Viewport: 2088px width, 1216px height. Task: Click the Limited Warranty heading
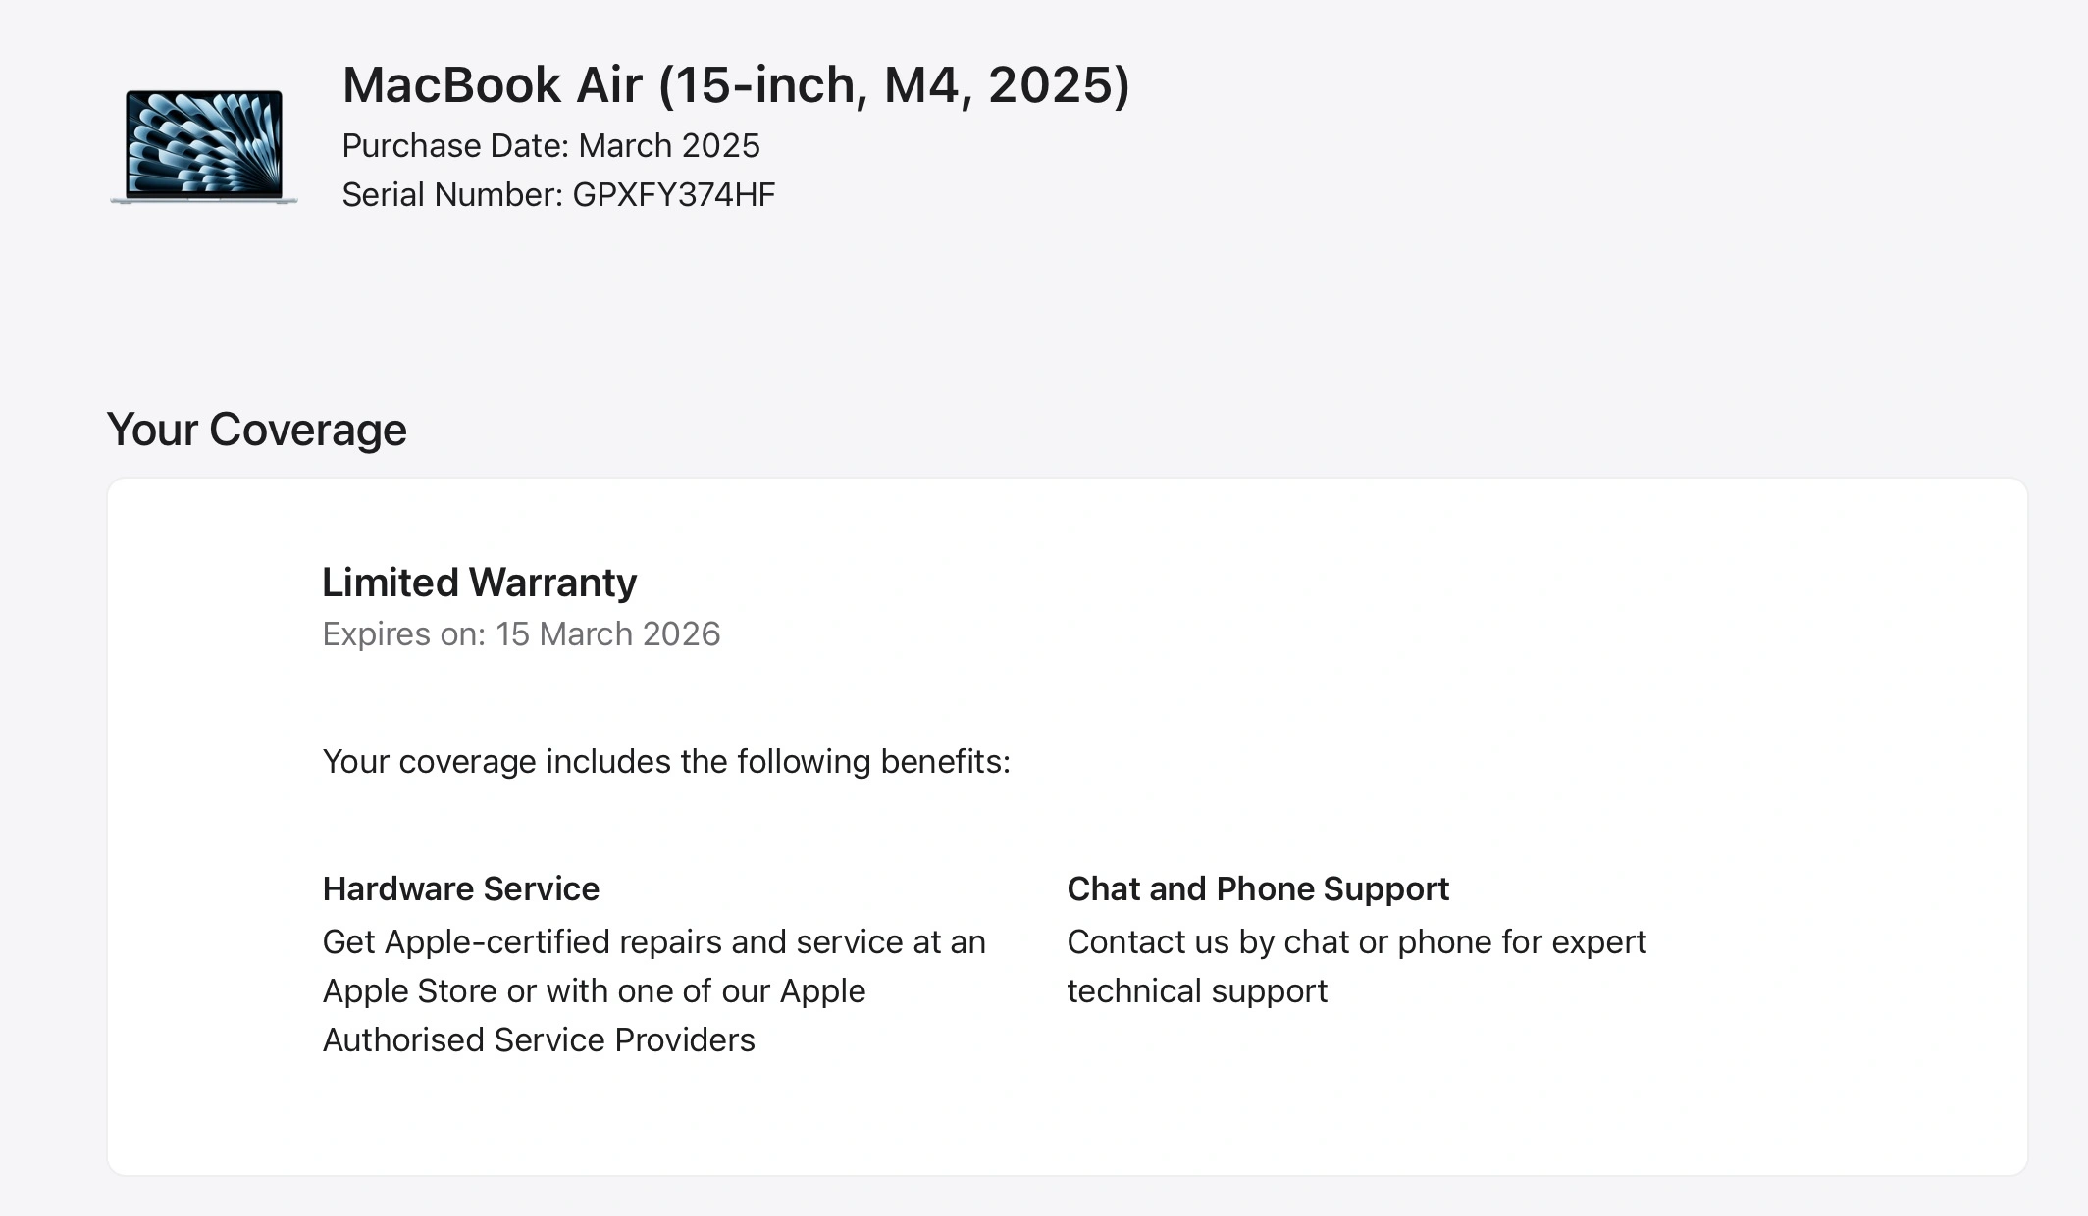[x=480, y=583]
